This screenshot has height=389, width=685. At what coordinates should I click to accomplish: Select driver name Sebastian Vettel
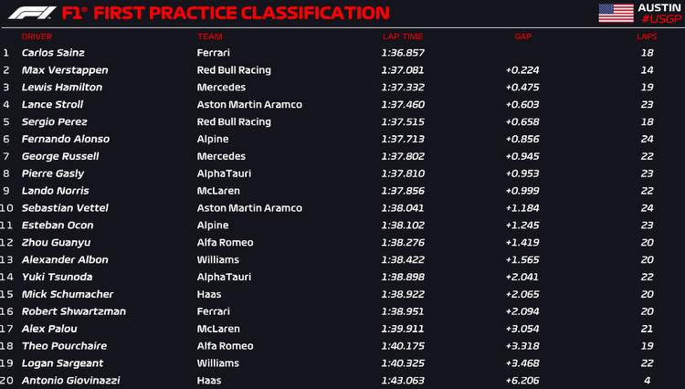(x=65, y=208)
